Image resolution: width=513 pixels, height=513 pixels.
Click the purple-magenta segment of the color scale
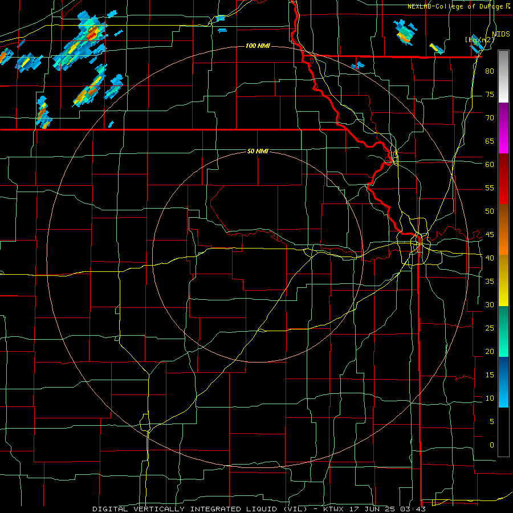pyautogui.click(x=503, y=128)
